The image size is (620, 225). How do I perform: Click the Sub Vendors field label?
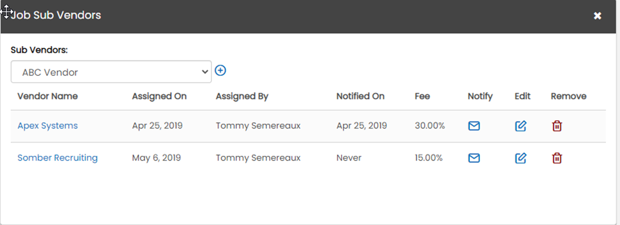click(39, 50)
